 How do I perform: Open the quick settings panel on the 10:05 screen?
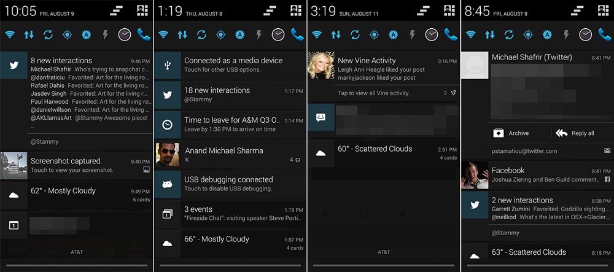pos(142,10)
